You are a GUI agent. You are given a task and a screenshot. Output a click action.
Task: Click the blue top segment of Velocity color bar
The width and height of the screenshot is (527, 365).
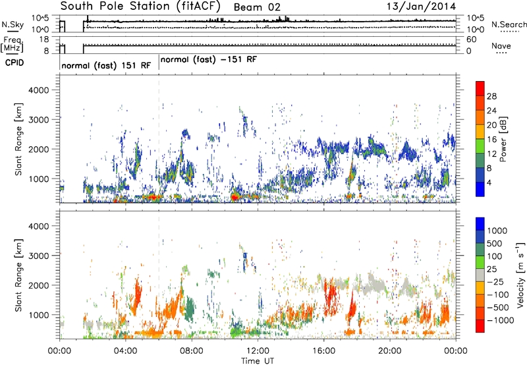click(480, 224)
